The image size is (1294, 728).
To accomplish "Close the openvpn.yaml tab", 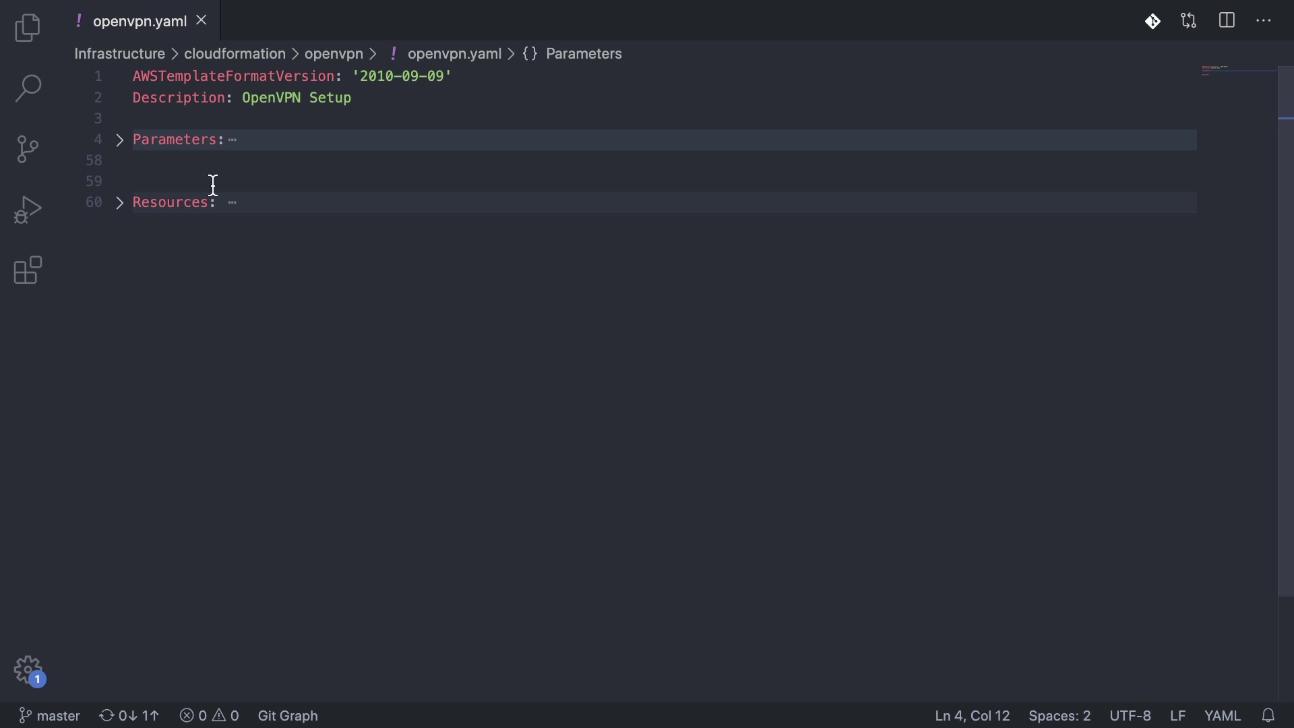I will [x=202, y=21].
